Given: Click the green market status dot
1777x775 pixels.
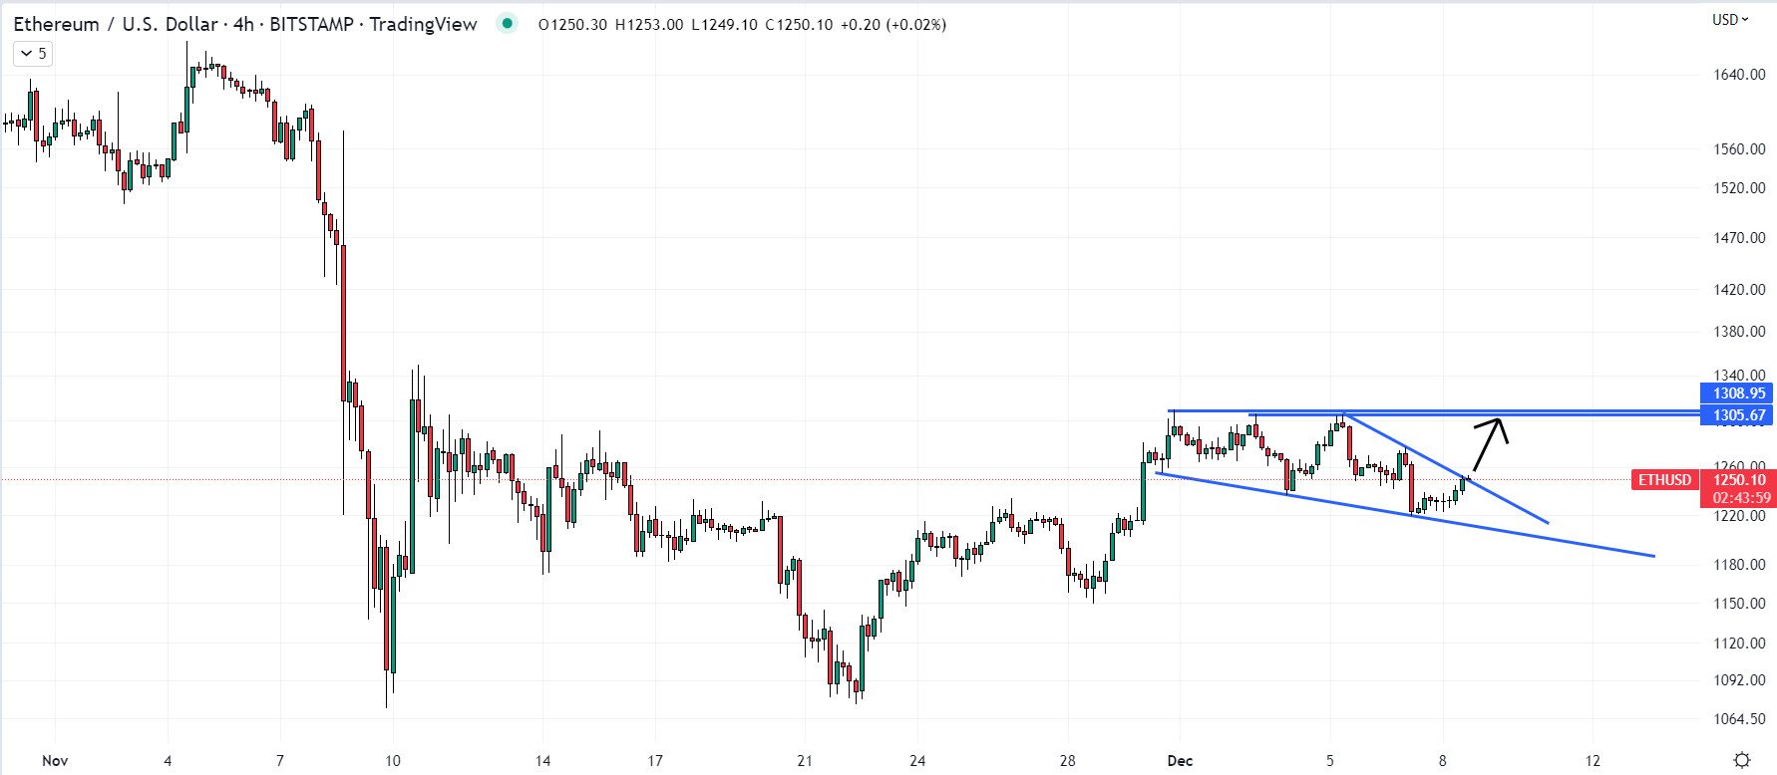Looking at the screenshot, I should [508, 24].
